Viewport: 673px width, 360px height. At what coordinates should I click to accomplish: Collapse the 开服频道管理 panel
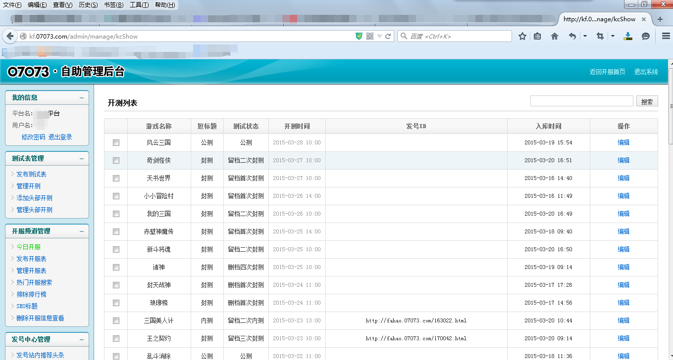click(81, 231)
